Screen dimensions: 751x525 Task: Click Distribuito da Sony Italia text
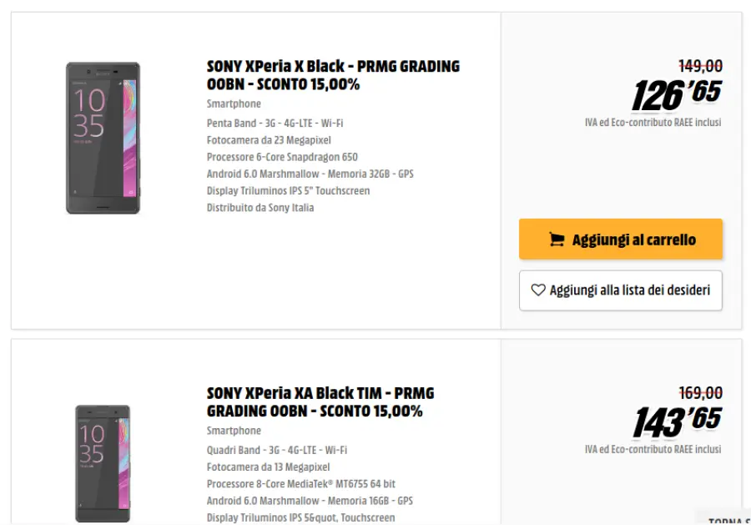tap(260, 208)
